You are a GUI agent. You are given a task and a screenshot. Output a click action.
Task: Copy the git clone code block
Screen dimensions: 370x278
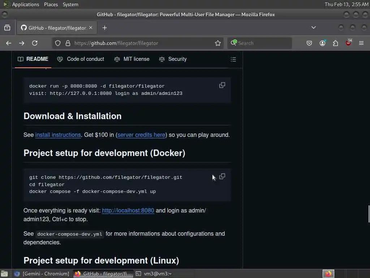pyautogui.click(x=222, y=176)
